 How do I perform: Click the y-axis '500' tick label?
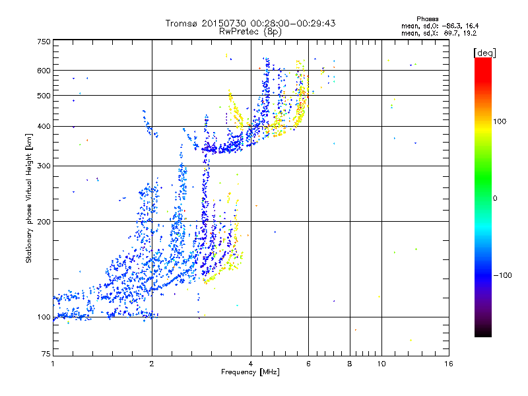pos(44,96)
